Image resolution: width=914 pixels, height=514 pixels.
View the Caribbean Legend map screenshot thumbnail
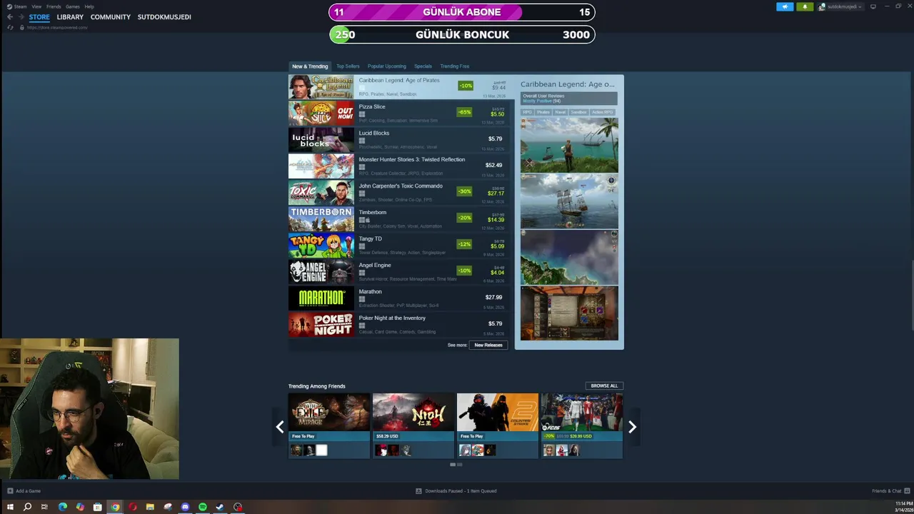pyautogui.click(x=569, y=258)
